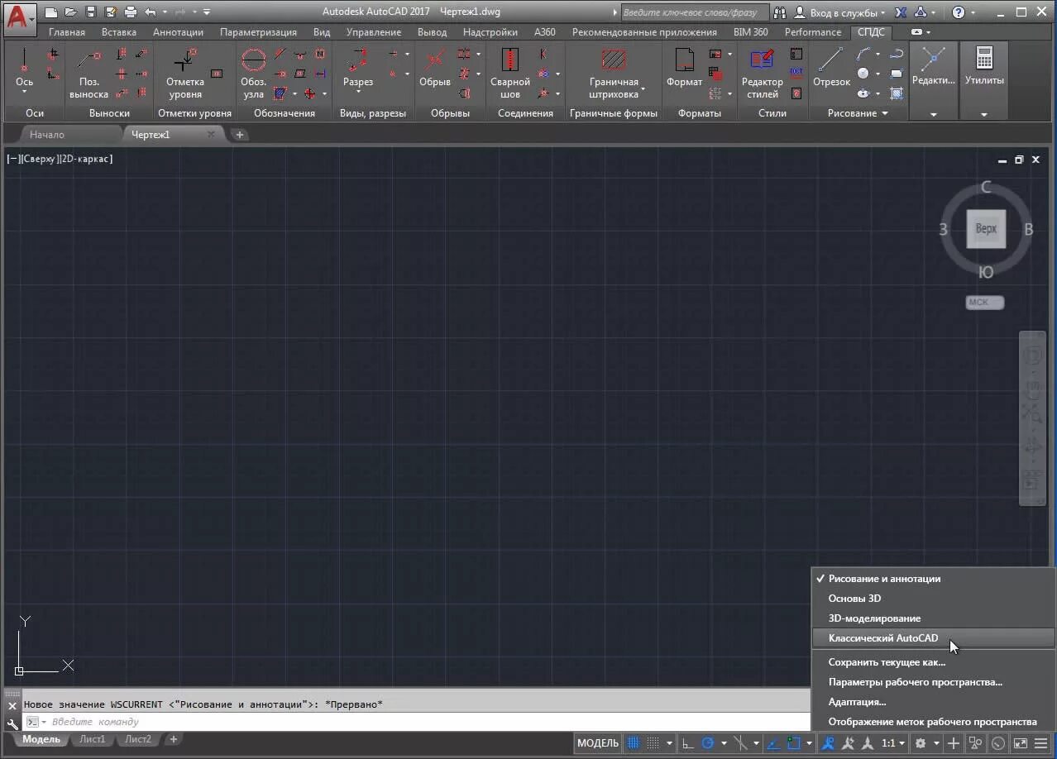
Task: Choose the Поз. выноска leader tool
Action: click(x=88, y=74)
